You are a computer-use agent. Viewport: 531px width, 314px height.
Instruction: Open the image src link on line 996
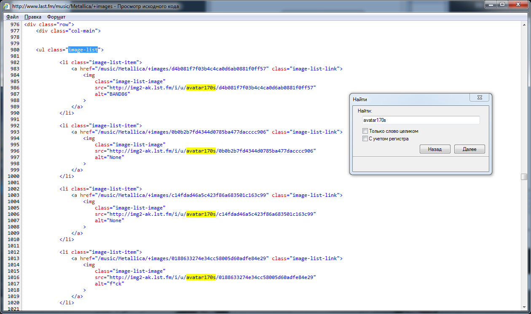pyautogui.click(x=212, y=151)
